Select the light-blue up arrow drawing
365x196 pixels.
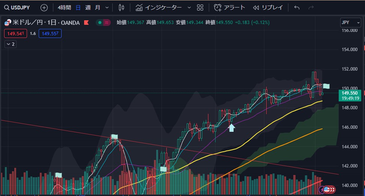click(231, 128)
